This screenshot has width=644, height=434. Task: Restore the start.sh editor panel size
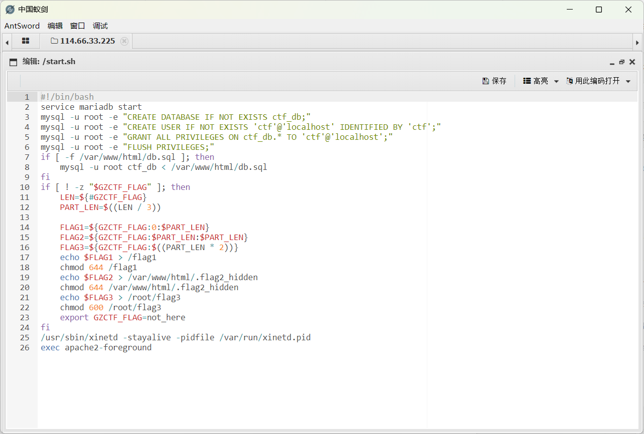622,62
